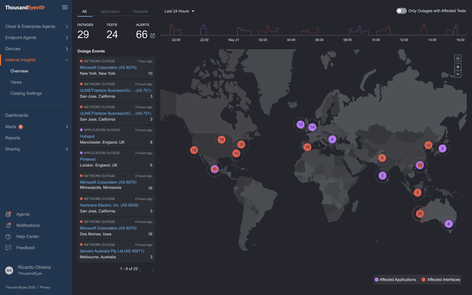472x295 pixels.
Task: Go to the next page of outage events
Action: pos(153,270)
